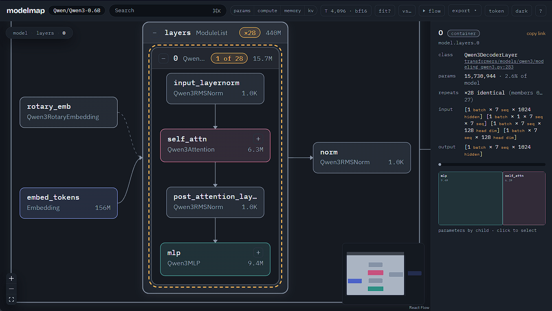The image size is (552, 311).
Task: Click the modelmap logo
Action: (x=26, y=11)
